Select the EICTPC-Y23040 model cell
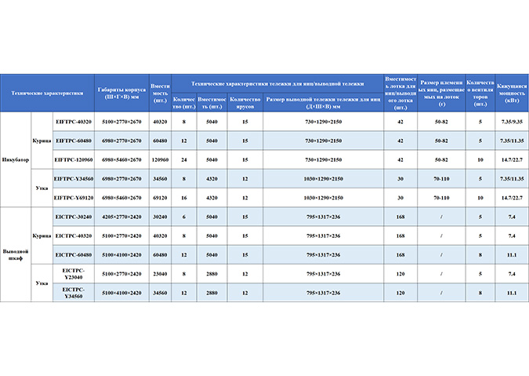The width and height of the screenshot is (529, 376). click(x=74, y=274)
